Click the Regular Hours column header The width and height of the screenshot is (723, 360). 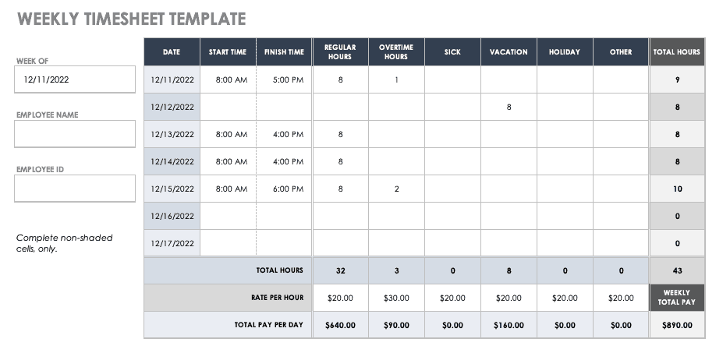(340, 52)
